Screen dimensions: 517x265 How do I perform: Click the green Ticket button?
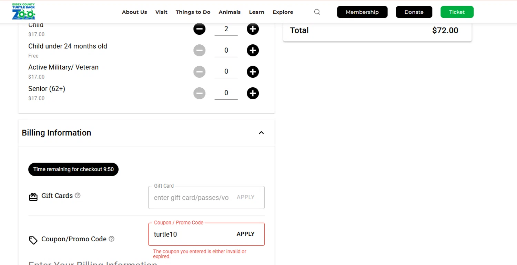pyautogui.click(x=457, y=12)
